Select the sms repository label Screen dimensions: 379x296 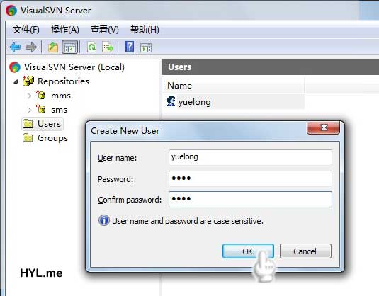pos(60,110)
